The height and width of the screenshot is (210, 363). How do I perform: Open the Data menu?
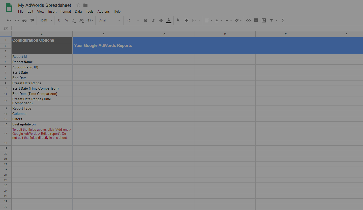click(x=78, y=11)
